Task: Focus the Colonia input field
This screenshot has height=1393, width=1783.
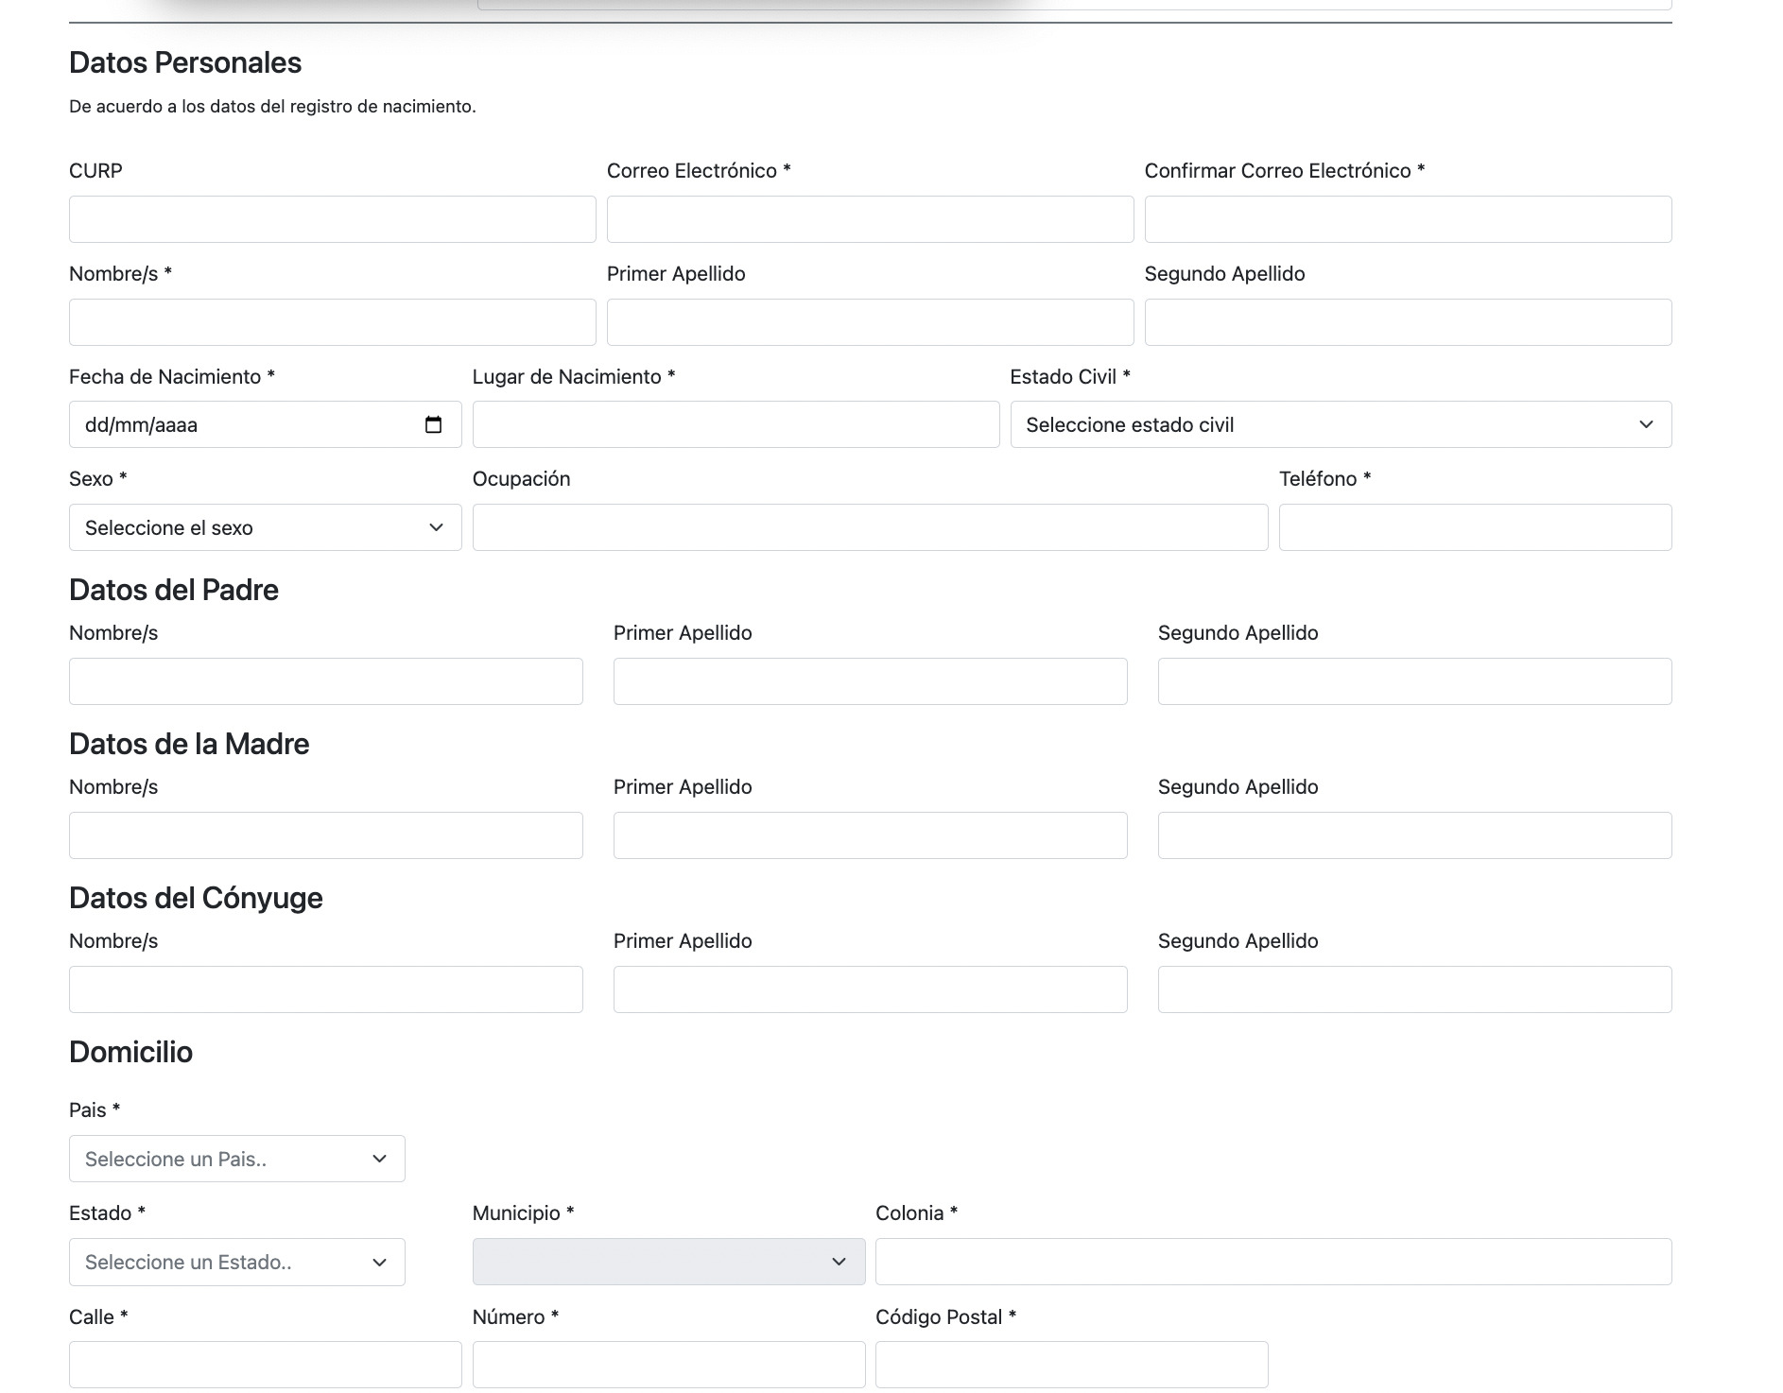Action: 1272,1262
